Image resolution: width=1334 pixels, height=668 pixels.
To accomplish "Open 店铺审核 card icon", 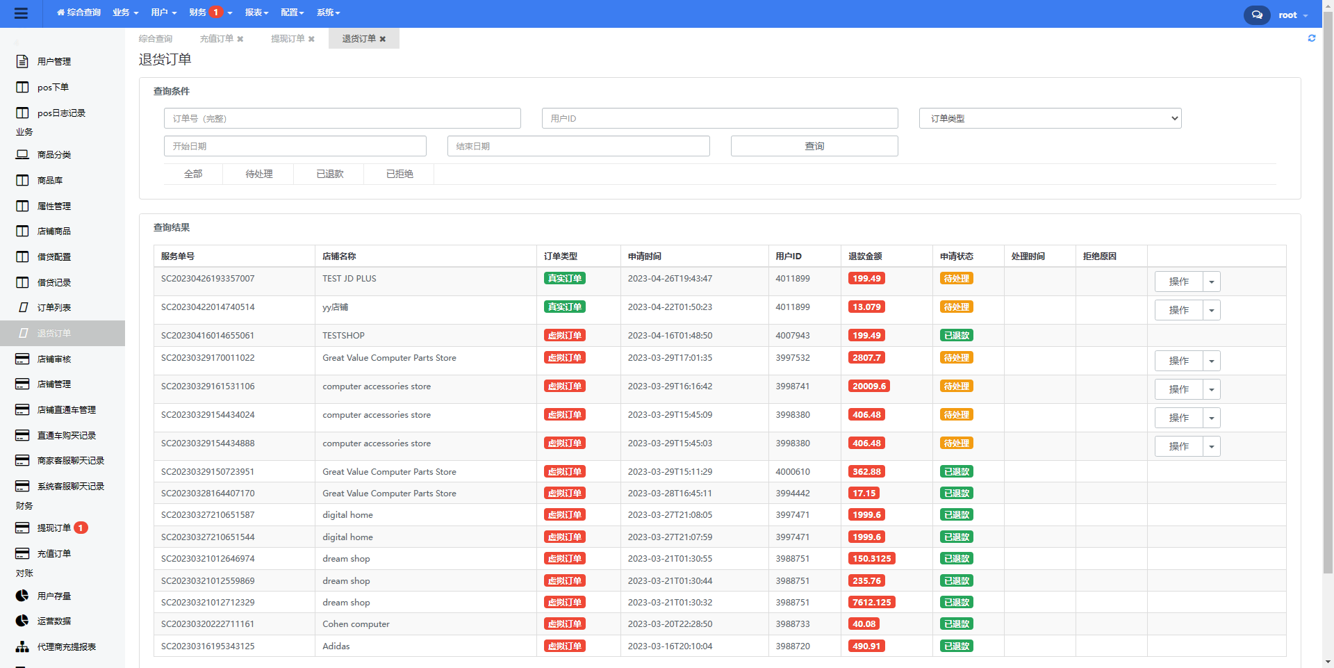I will pyautogui.click(x=22, y=359).
